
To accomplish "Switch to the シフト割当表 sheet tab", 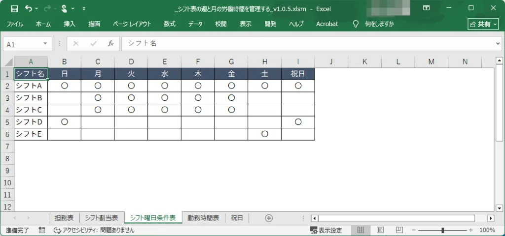I will click(x=102, y=218).
